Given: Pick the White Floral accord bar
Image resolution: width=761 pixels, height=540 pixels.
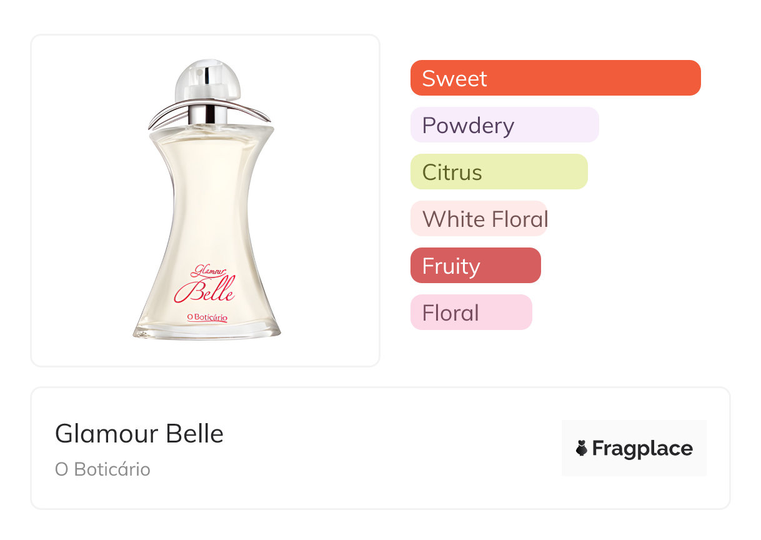Looking at the screenshot, I should 479,219.
